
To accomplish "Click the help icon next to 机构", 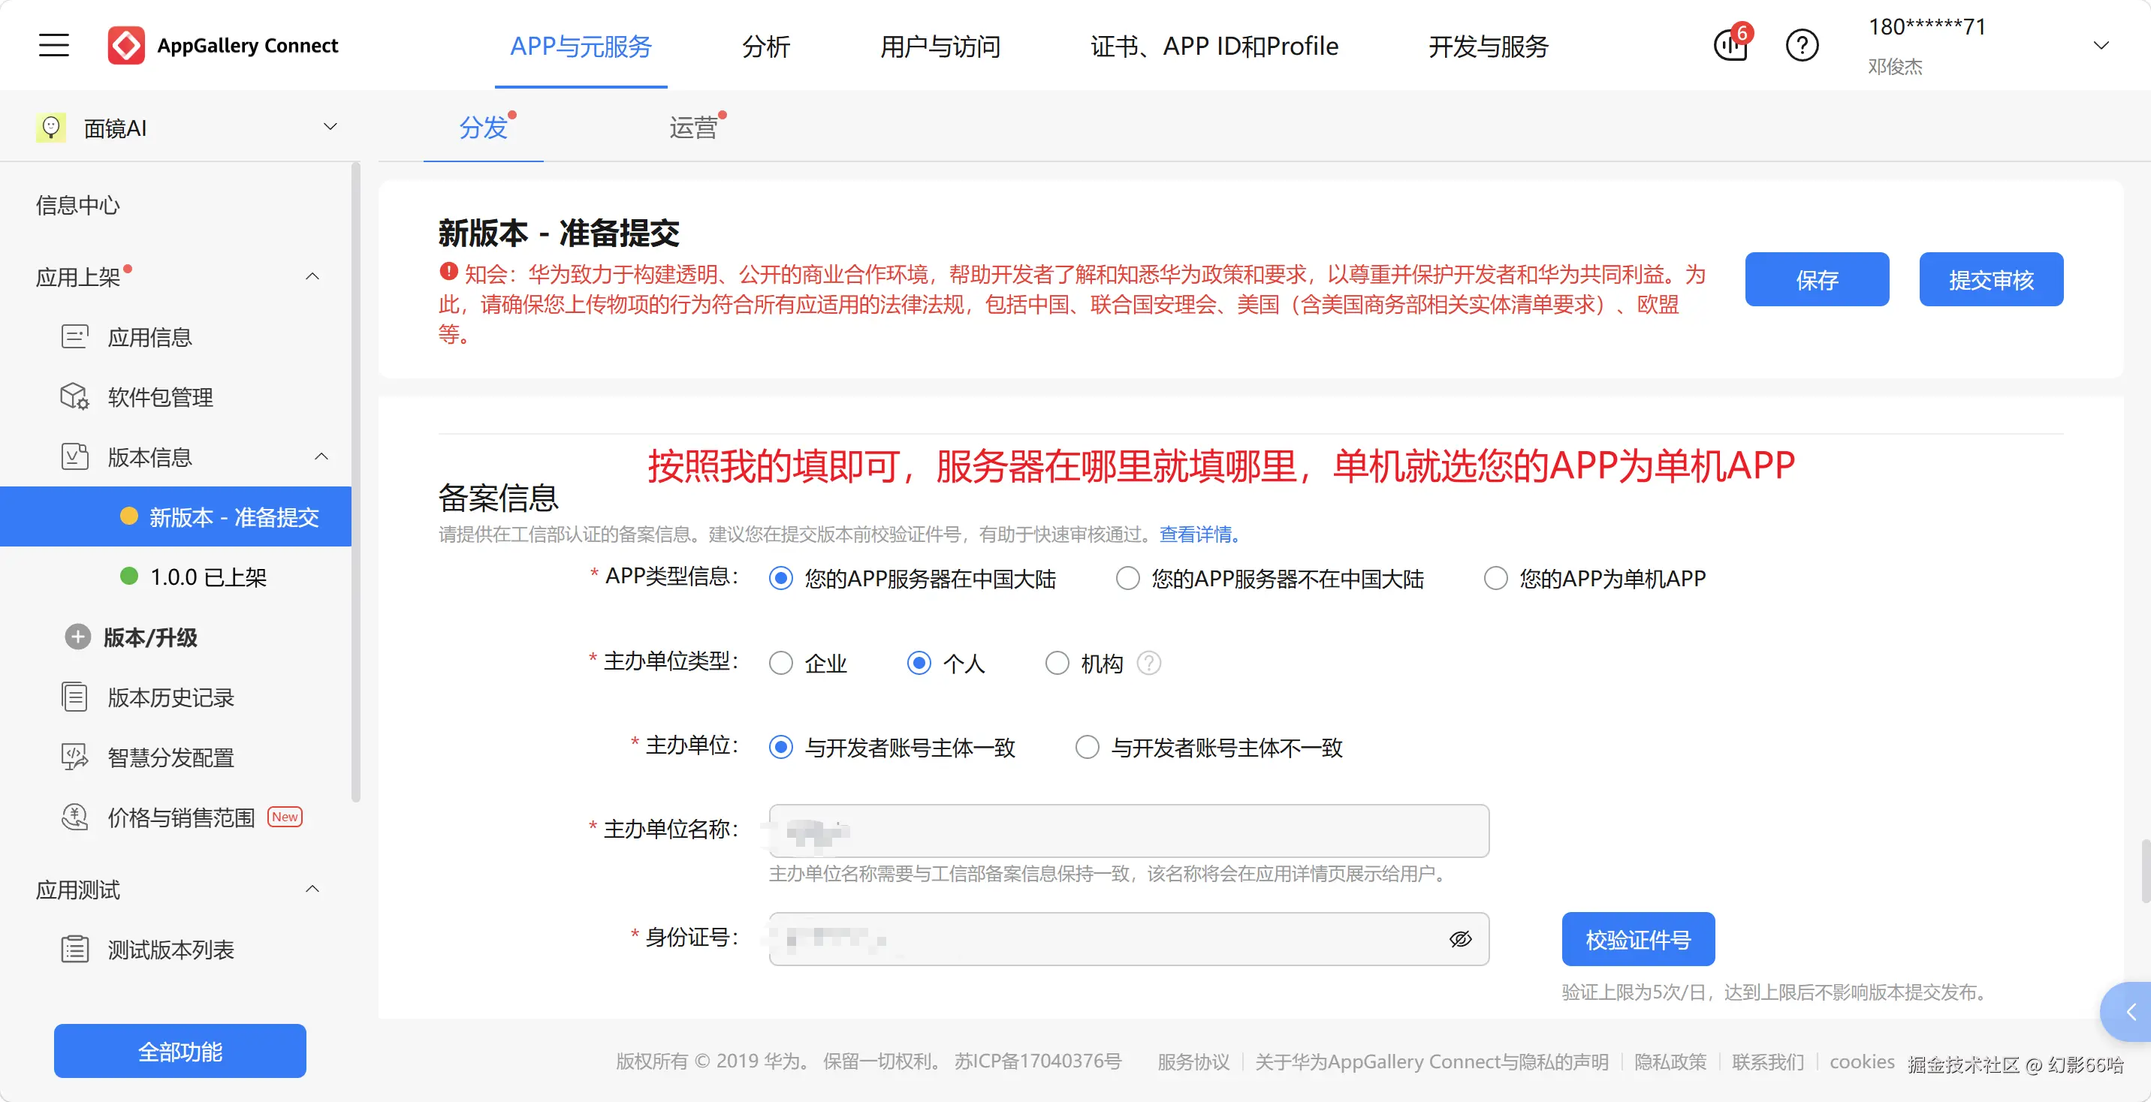I will [1149, 663].
